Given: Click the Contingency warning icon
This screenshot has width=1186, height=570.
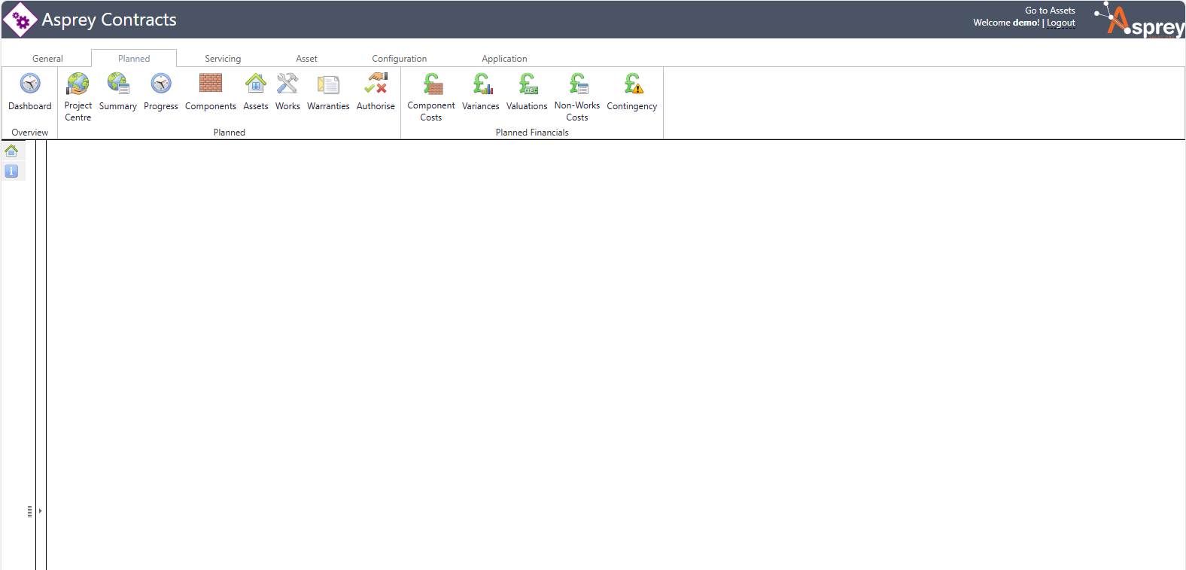Looking at the screenshot, I should [632, 84].
